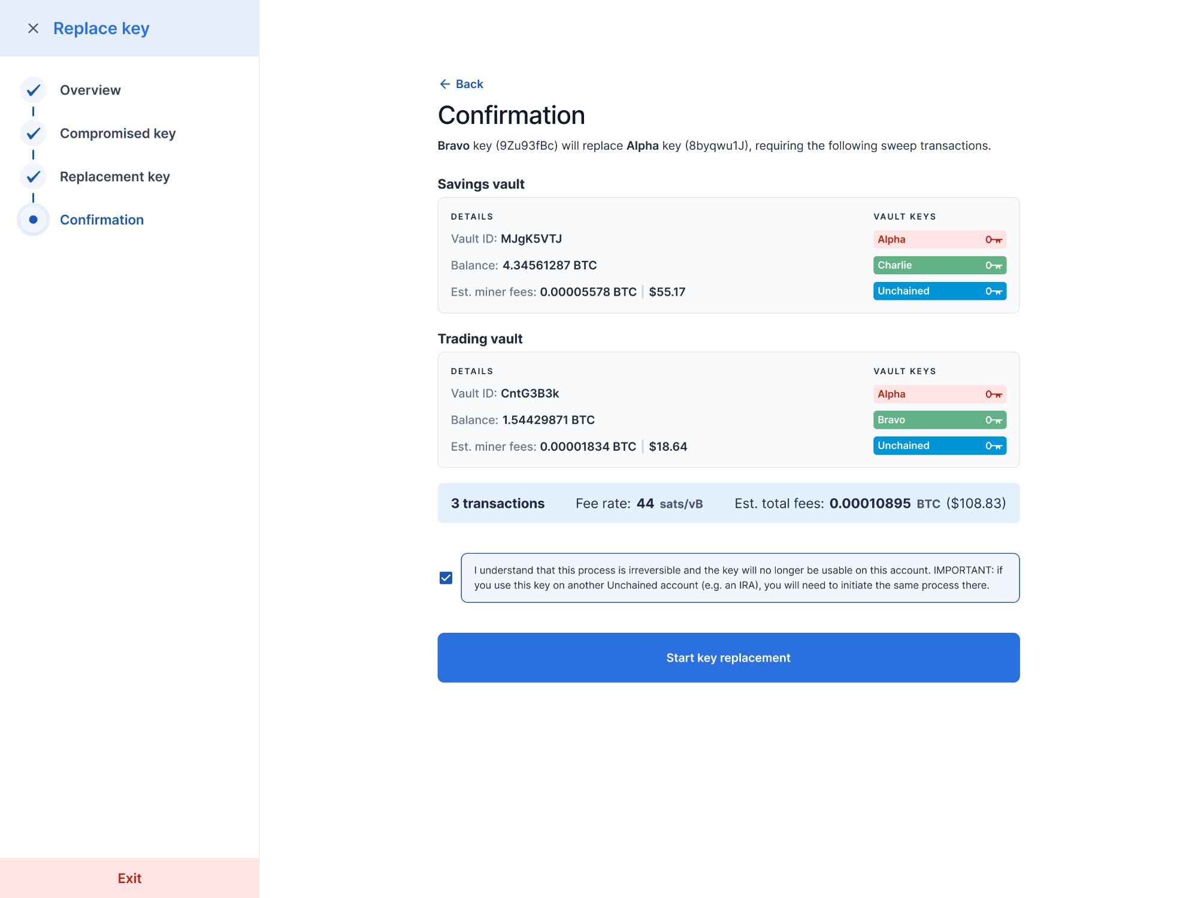The width and height of the screenshot is (1198, 898).
Task: Click the back arrow icon
Action: tap(444, 84)
